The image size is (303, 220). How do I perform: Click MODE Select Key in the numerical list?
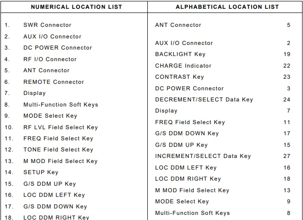tap(50, 116)
